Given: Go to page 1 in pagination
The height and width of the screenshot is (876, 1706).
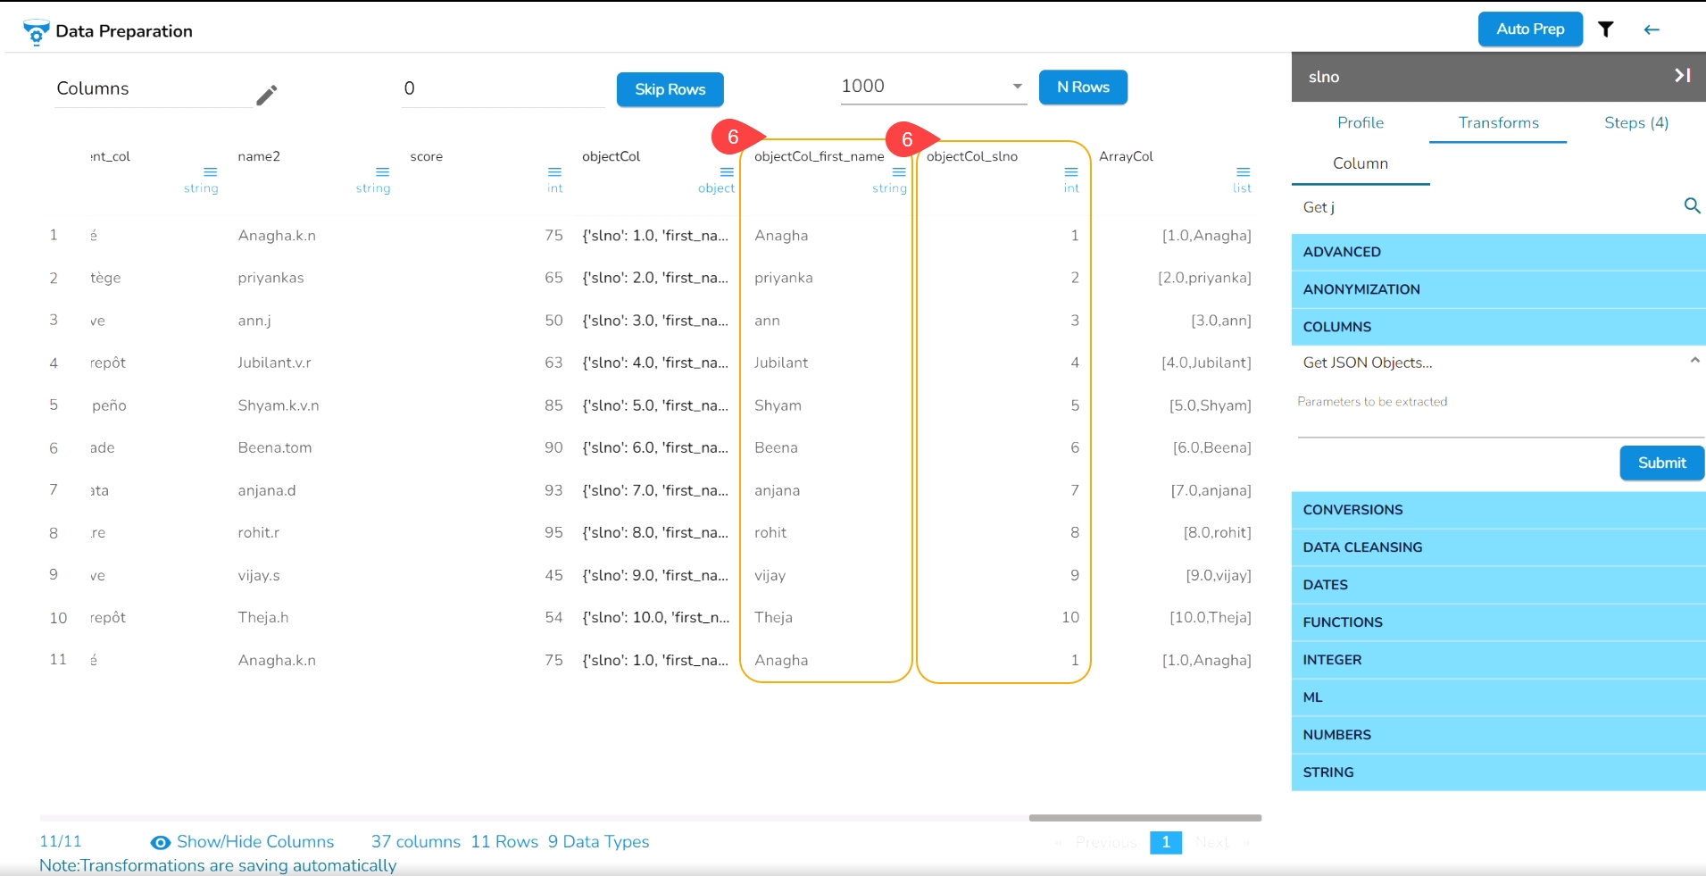Looking at the screenshot, I should tap(1166, 842).
